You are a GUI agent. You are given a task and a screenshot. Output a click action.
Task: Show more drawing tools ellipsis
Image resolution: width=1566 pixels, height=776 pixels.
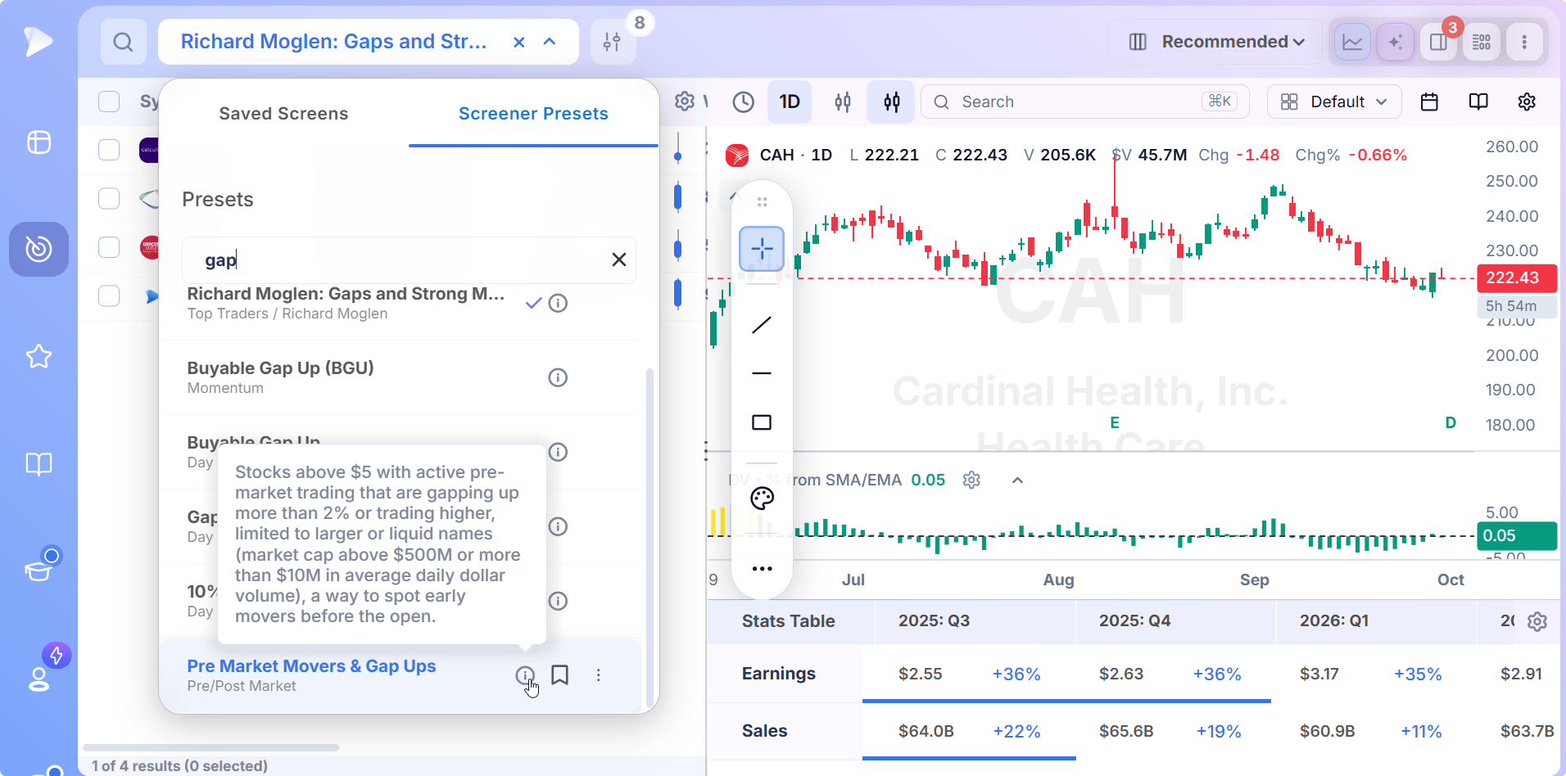pyautogui.click(x=762, y=569)
